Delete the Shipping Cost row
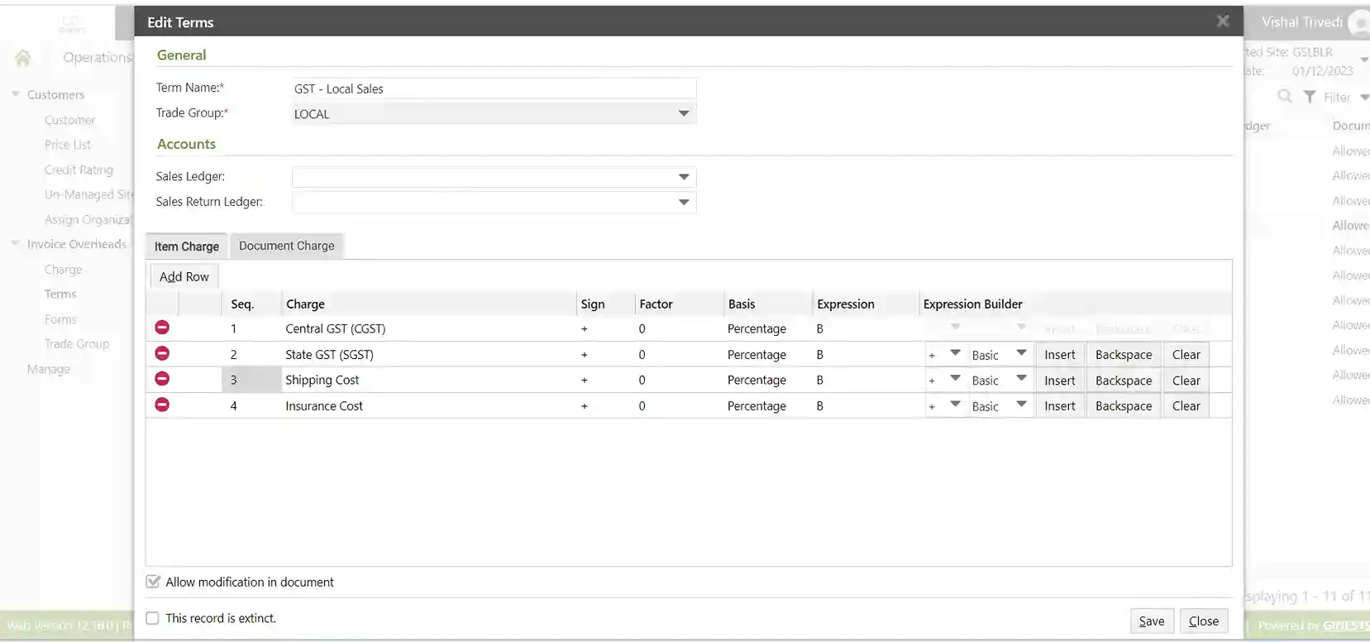The image size is (1370, 642). pos(162,379)
